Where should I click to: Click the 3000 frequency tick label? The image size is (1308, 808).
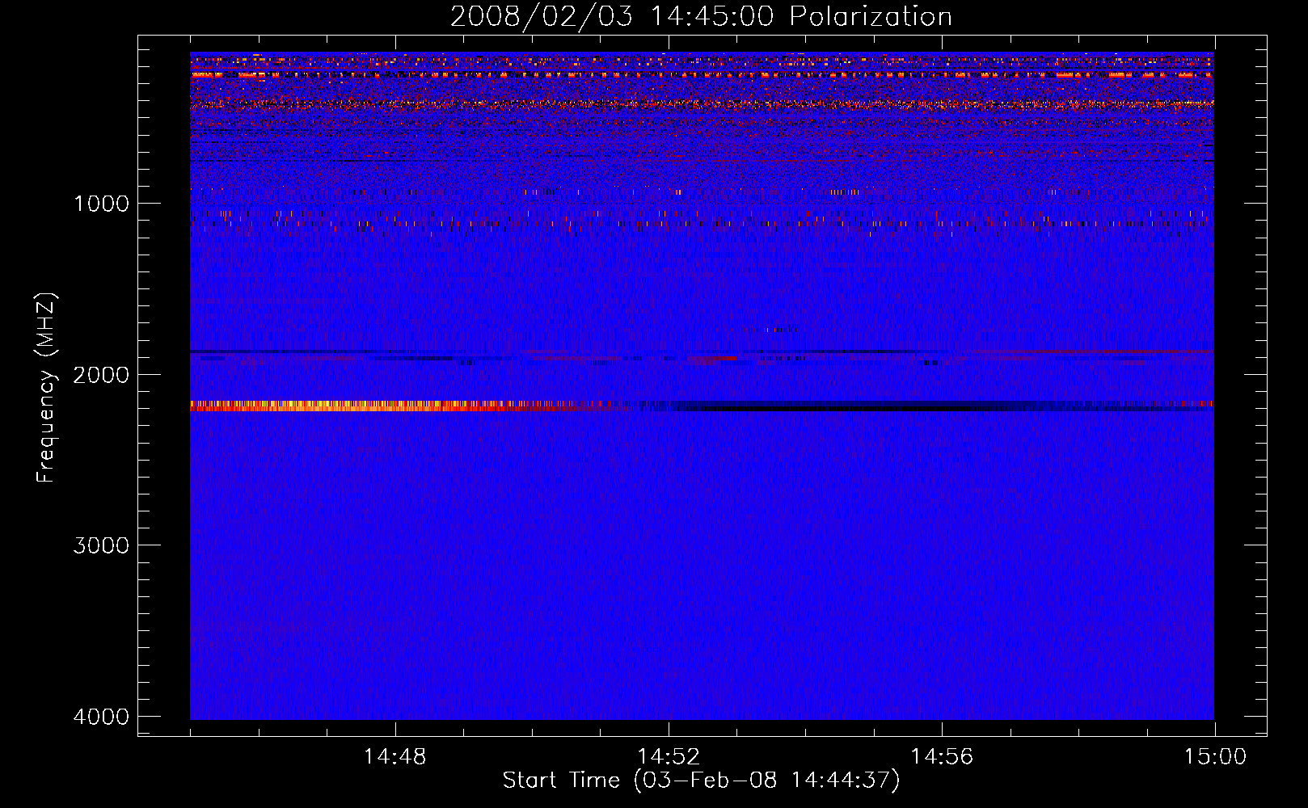pyautogui.click(x=101, y=545)
